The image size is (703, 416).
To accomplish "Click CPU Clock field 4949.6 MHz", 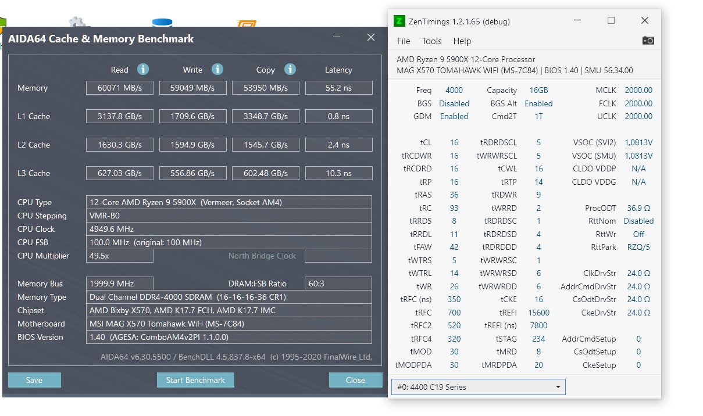I will tap(229, 229).
